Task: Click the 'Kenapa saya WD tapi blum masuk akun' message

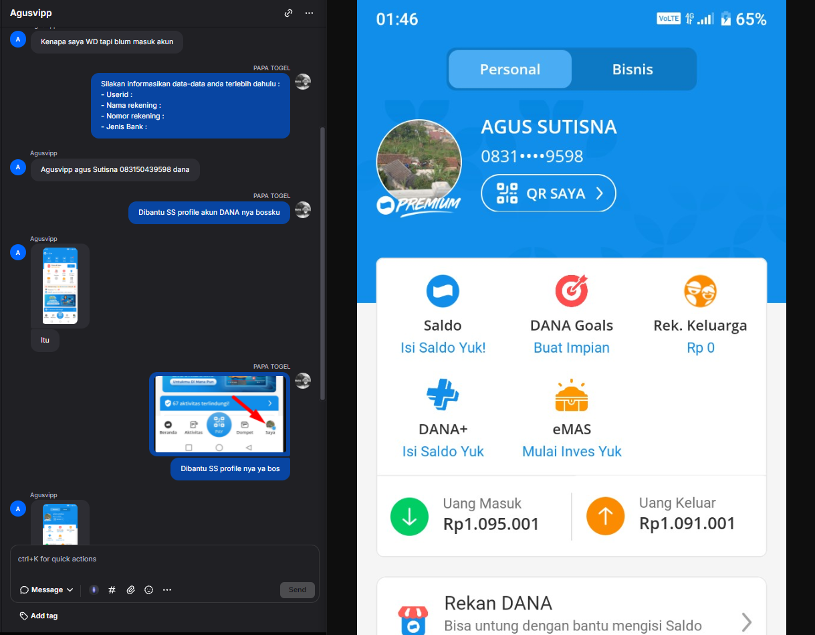Action: (x=107, y=41)
